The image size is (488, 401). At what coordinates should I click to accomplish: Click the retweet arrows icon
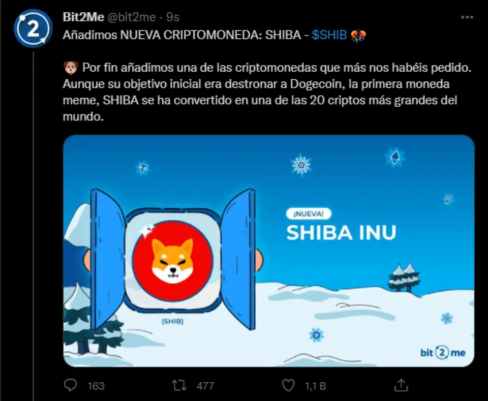point(179,385)
